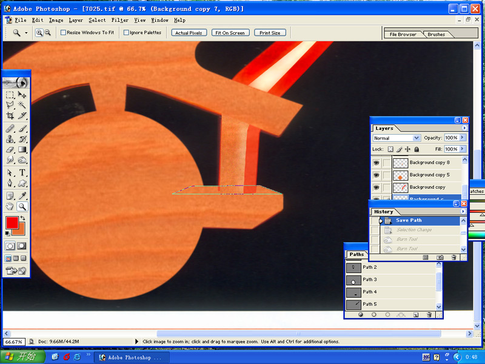The height and width of the screenshot is (364, 485).
Task: Swap foreground and background colors
Action: (x=22, y=218)
